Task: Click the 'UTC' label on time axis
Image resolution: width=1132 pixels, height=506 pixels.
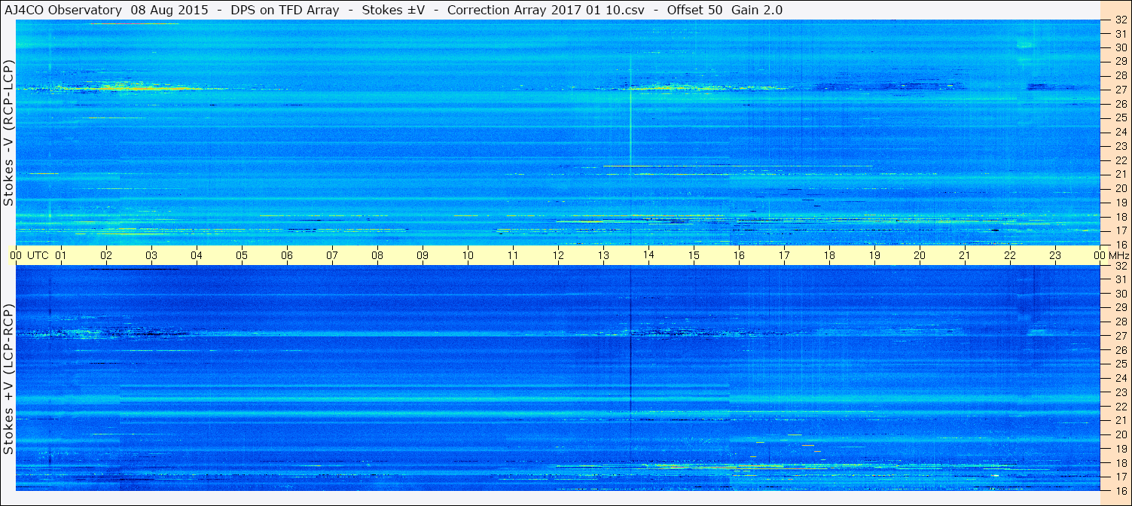Action: (x=38, y=255)
